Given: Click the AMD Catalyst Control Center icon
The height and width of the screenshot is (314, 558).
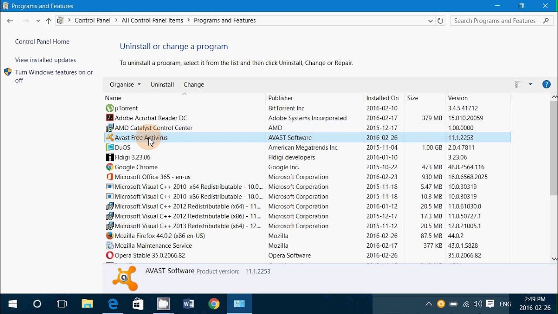Looking at the screenshot, I should 110,128.
